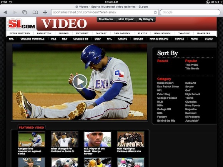Tap the plus add-bookmark icon
The image size is (223, 167).
45,12
